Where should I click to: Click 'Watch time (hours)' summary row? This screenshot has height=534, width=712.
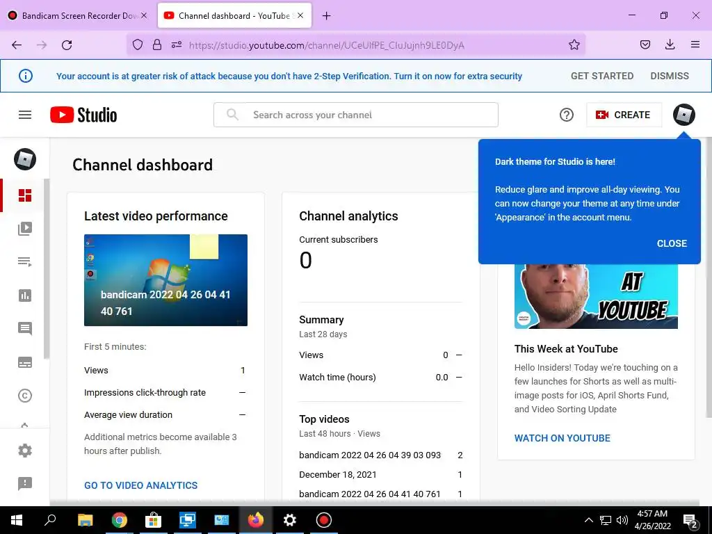[x=380, y=378]
